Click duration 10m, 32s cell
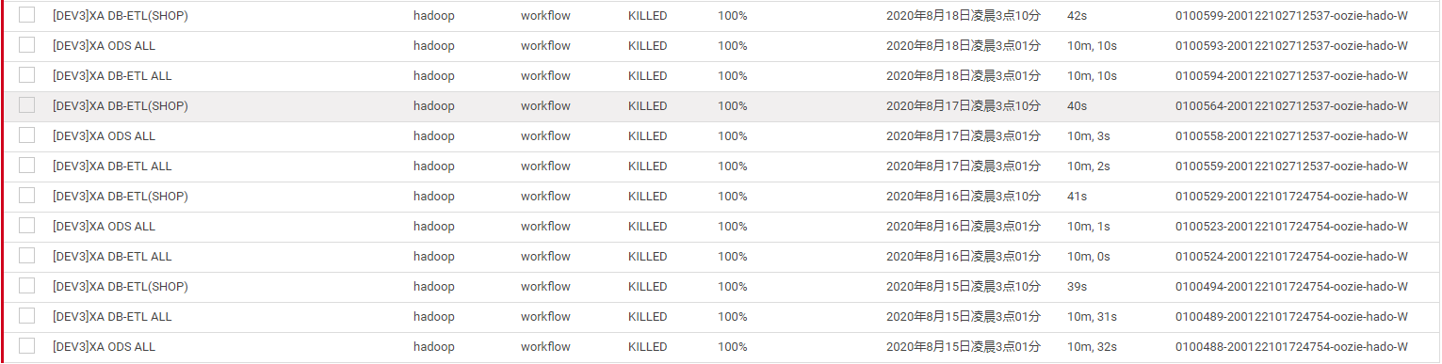This screenshot has width=1442, height=364. point(1092,347)
